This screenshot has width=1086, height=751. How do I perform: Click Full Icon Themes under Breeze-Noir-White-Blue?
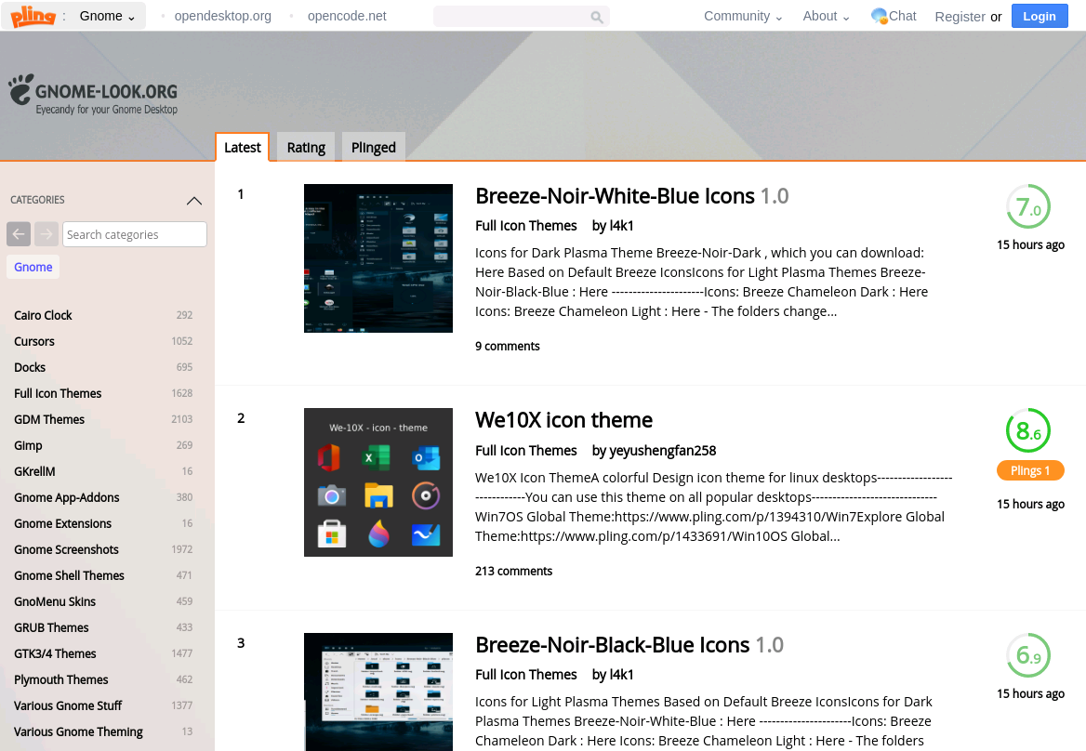pyautogui.click(x=525, y=226)
